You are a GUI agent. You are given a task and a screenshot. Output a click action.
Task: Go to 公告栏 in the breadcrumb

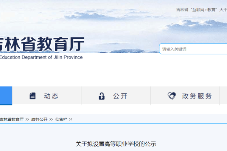(x=61, y=119)
